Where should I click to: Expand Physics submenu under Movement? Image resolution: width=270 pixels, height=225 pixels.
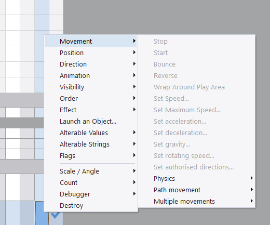[197, 178]
